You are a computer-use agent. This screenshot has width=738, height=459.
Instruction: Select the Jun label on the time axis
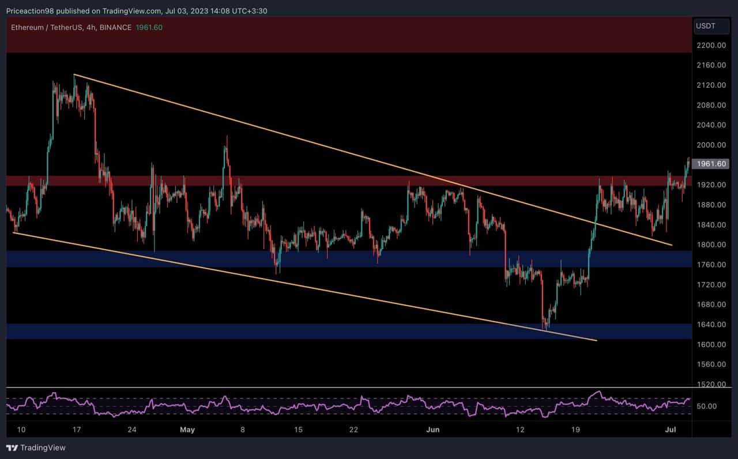pyautogui.click(x=433, y=430)
